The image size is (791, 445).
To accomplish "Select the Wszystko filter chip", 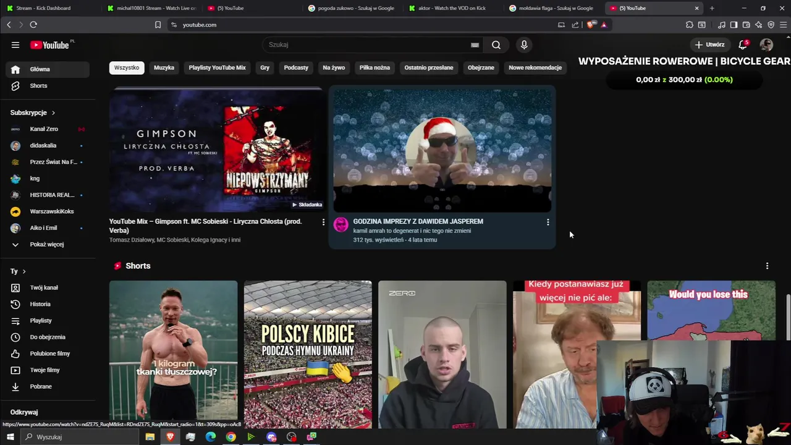I will [x=127, y=67].
